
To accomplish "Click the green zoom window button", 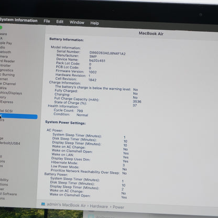I will point(1,28).
